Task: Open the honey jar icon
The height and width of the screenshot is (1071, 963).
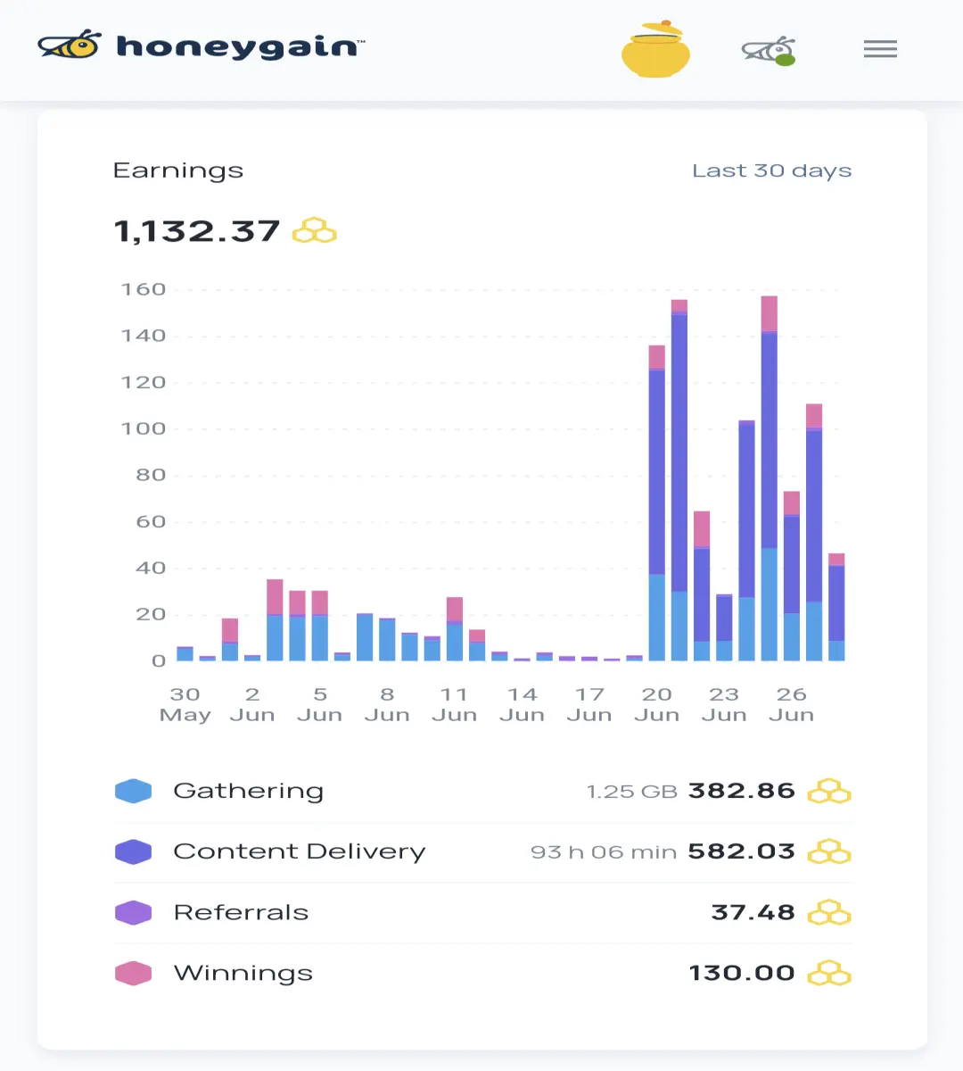Action: click(655, 49)
